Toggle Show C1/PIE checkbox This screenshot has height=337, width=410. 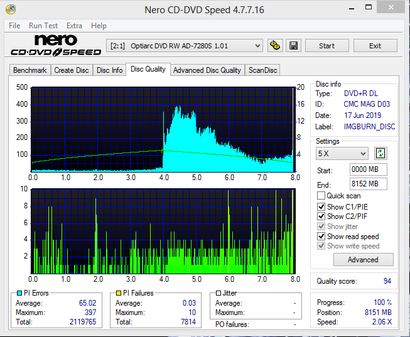pyautogui.click(x=321, y=207)
